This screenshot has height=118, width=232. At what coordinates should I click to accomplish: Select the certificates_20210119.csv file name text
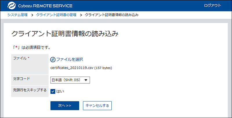[72, 68]
